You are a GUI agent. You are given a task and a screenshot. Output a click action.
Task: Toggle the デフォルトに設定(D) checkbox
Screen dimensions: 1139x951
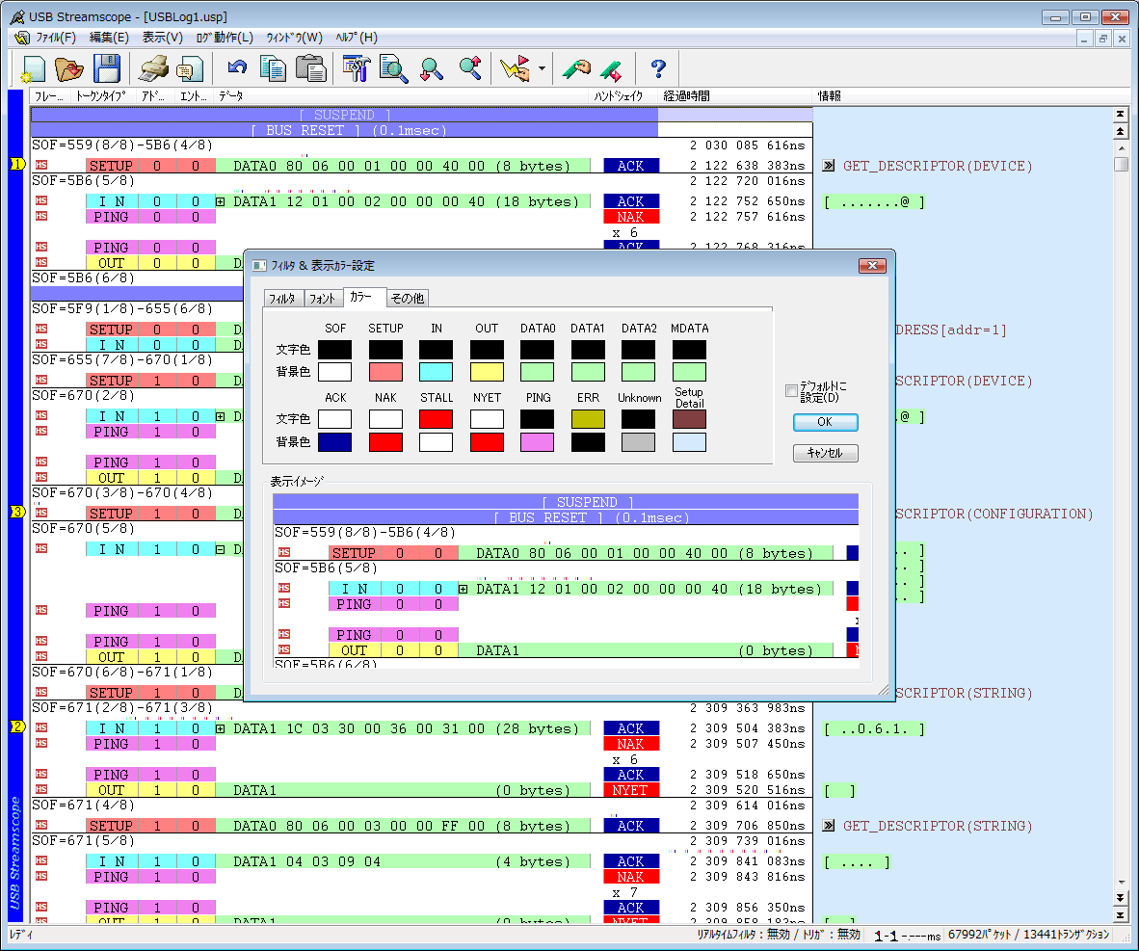pos(791,391)
